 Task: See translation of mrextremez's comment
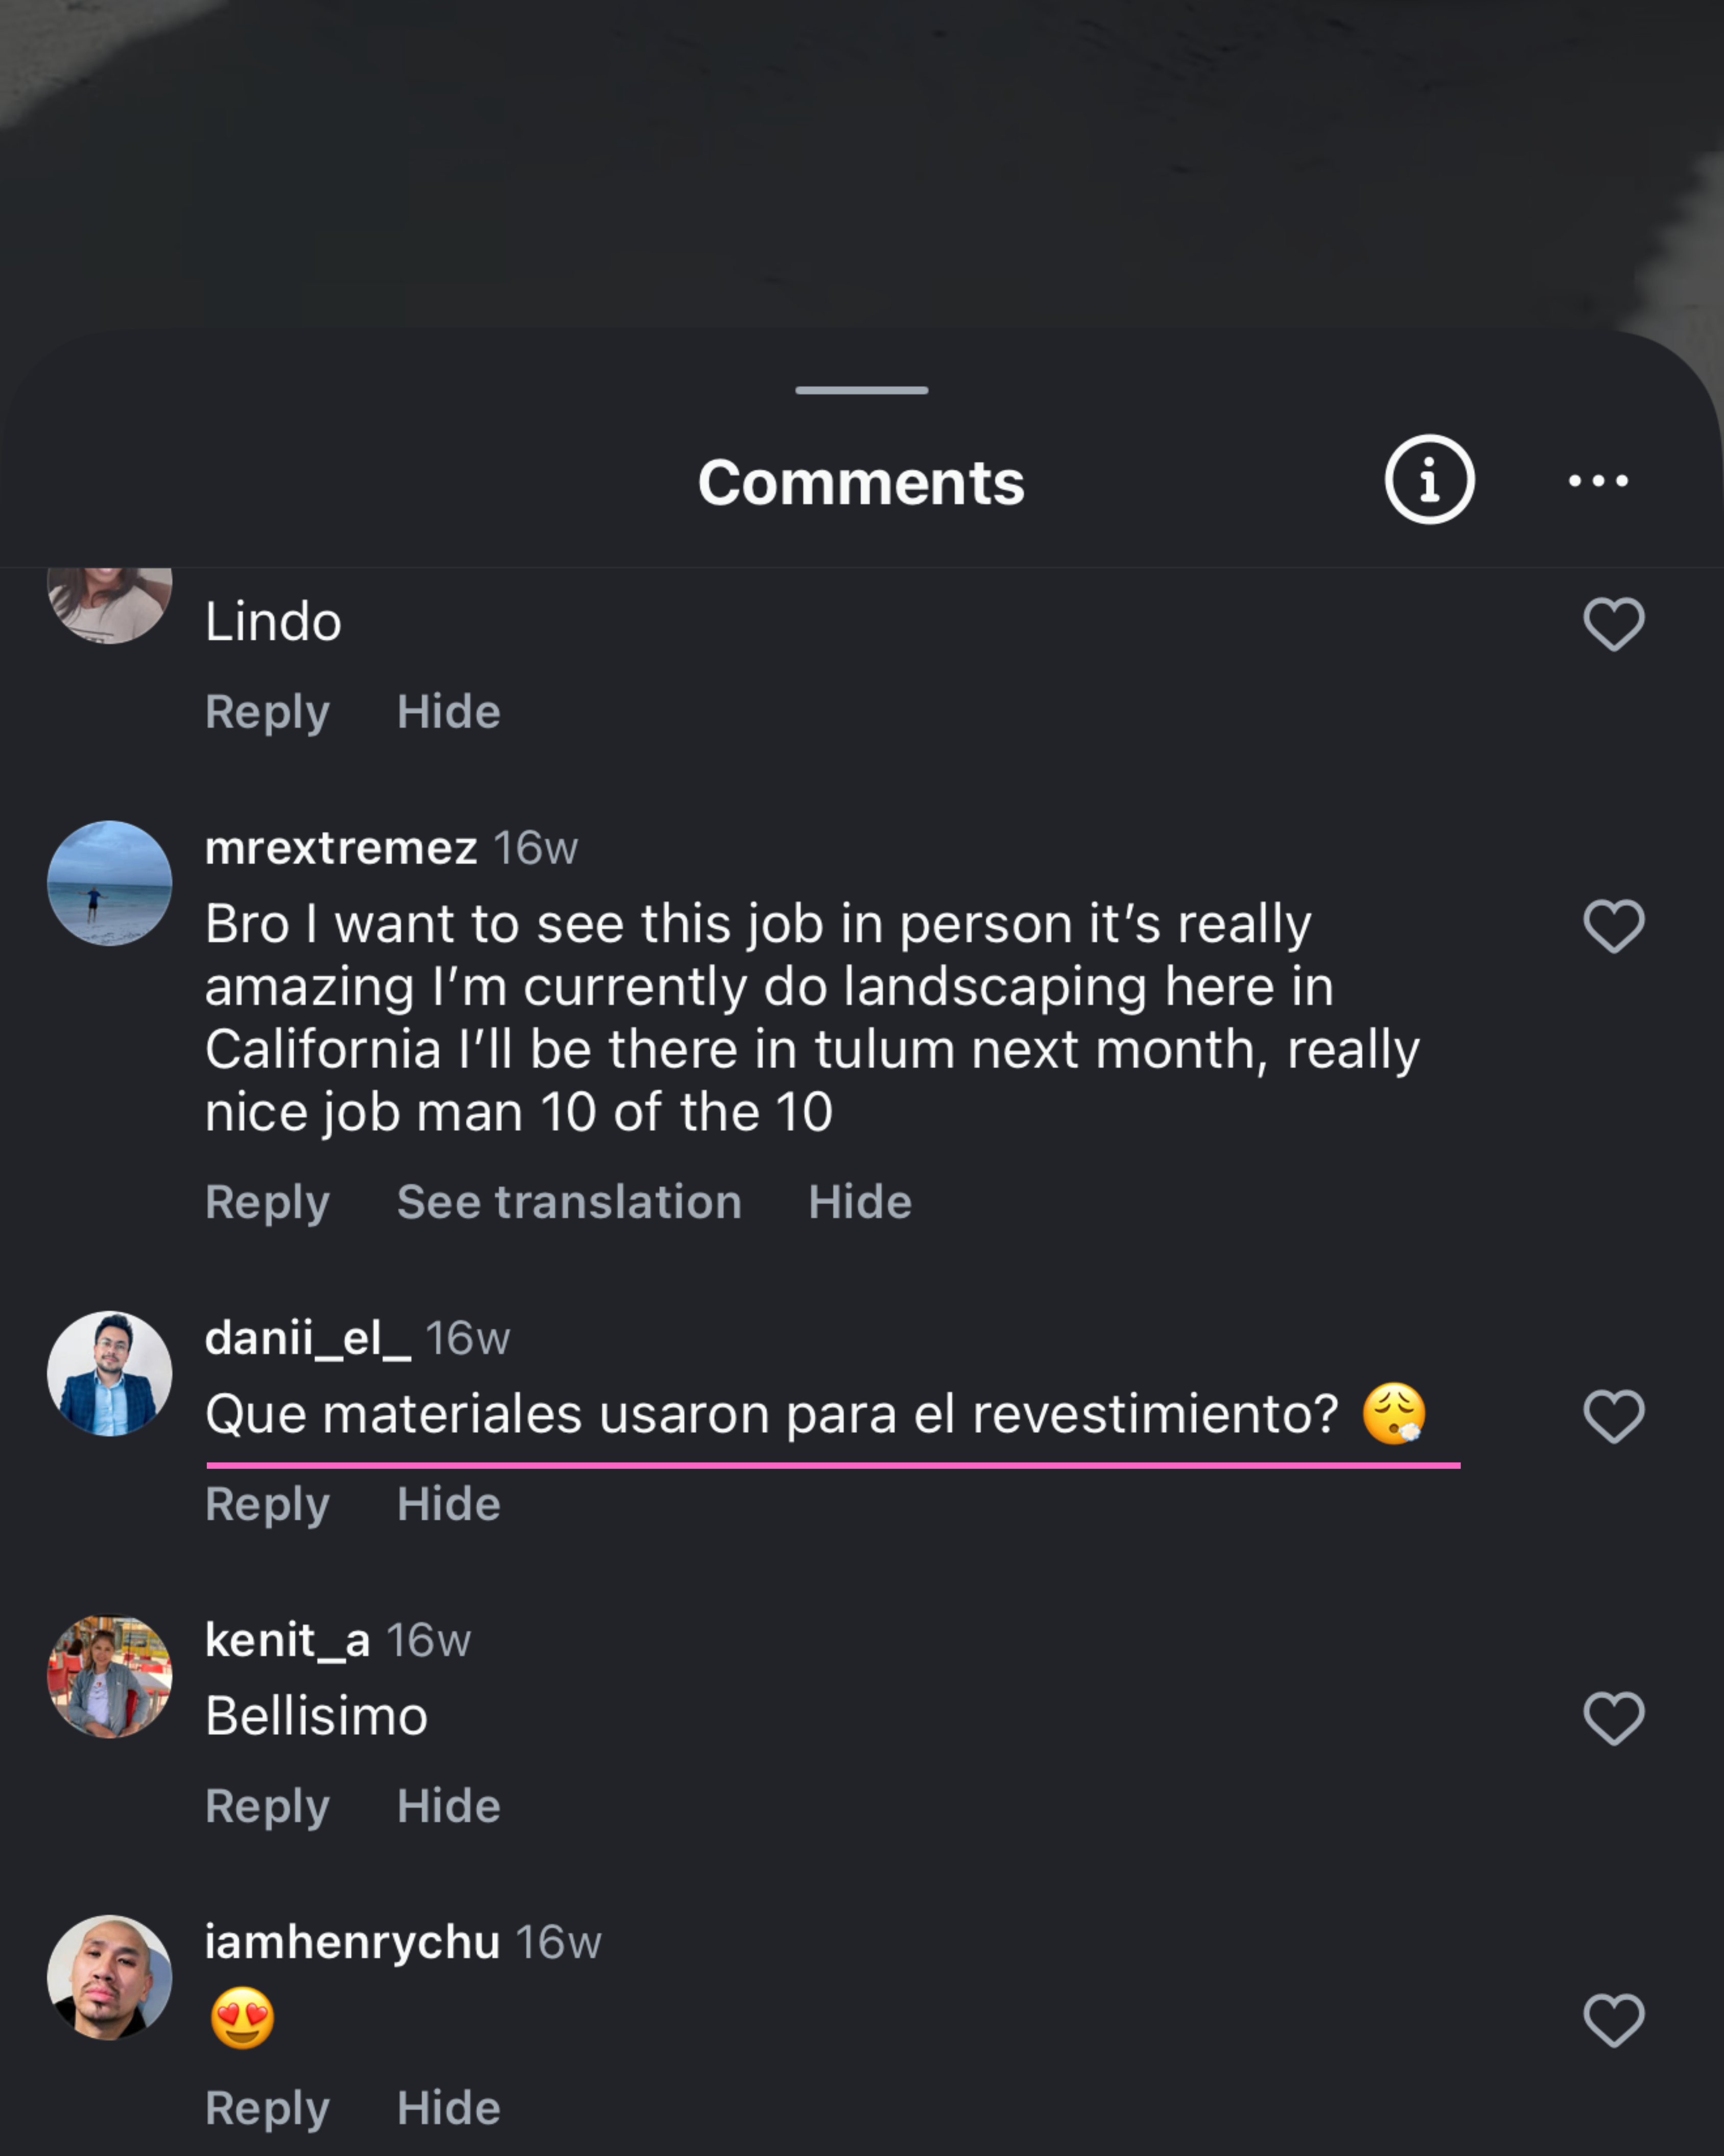(x=569, y=1202)
